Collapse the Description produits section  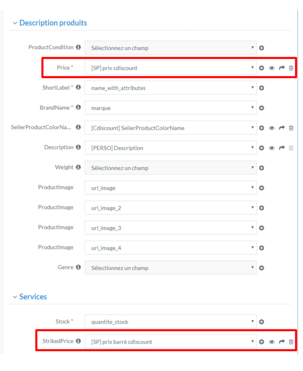pyautogui.click(x=15, y=23)
